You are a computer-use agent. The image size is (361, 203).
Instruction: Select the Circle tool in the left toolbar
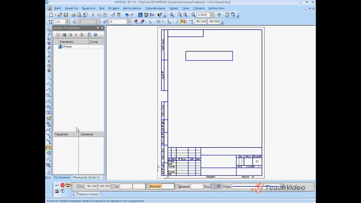tap(49, 95)
